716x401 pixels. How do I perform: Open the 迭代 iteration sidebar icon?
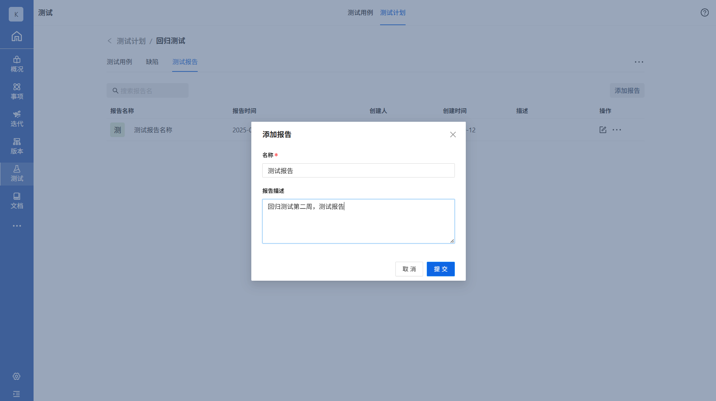click(x=17, y=118)
